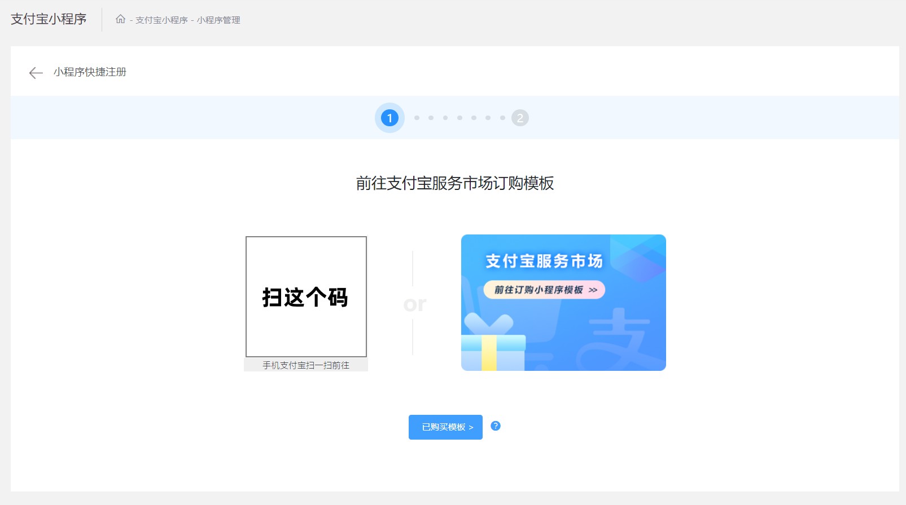Click the back arrow beside 小程序快捷注册
This screenshot has width=906, height=505.
(x=36, y=73)
